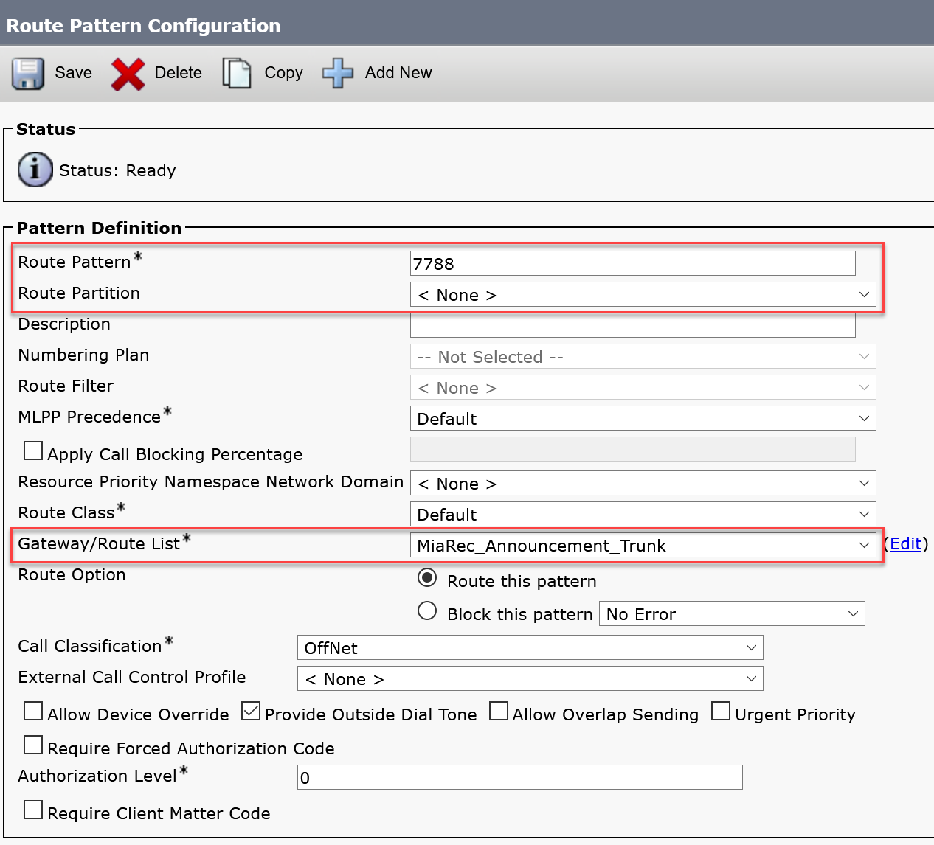Click the Call Classification label
934x845 pixels.
pos(90,646)
